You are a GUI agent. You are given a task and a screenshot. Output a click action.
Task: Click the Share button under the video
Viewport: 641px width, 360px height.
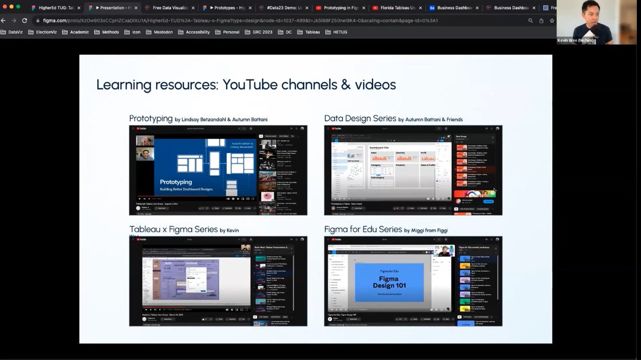pyautogui.click(x=216, y=207)
